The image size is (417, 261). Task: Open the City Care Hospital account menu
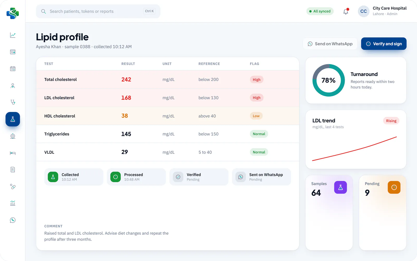382,11
